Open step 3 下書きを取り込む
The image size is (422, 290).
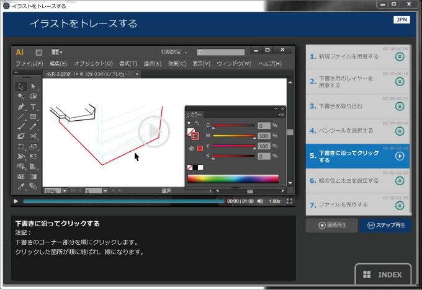pyautogui.click(x=357, y=106)
